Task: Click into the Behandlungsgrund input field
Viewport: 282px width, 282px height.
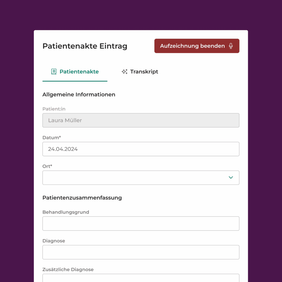Action: (x=141, y=223)
